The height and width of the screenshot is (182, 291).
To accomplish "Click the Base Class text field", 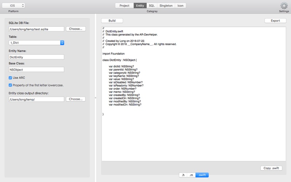I will (36, 70).
